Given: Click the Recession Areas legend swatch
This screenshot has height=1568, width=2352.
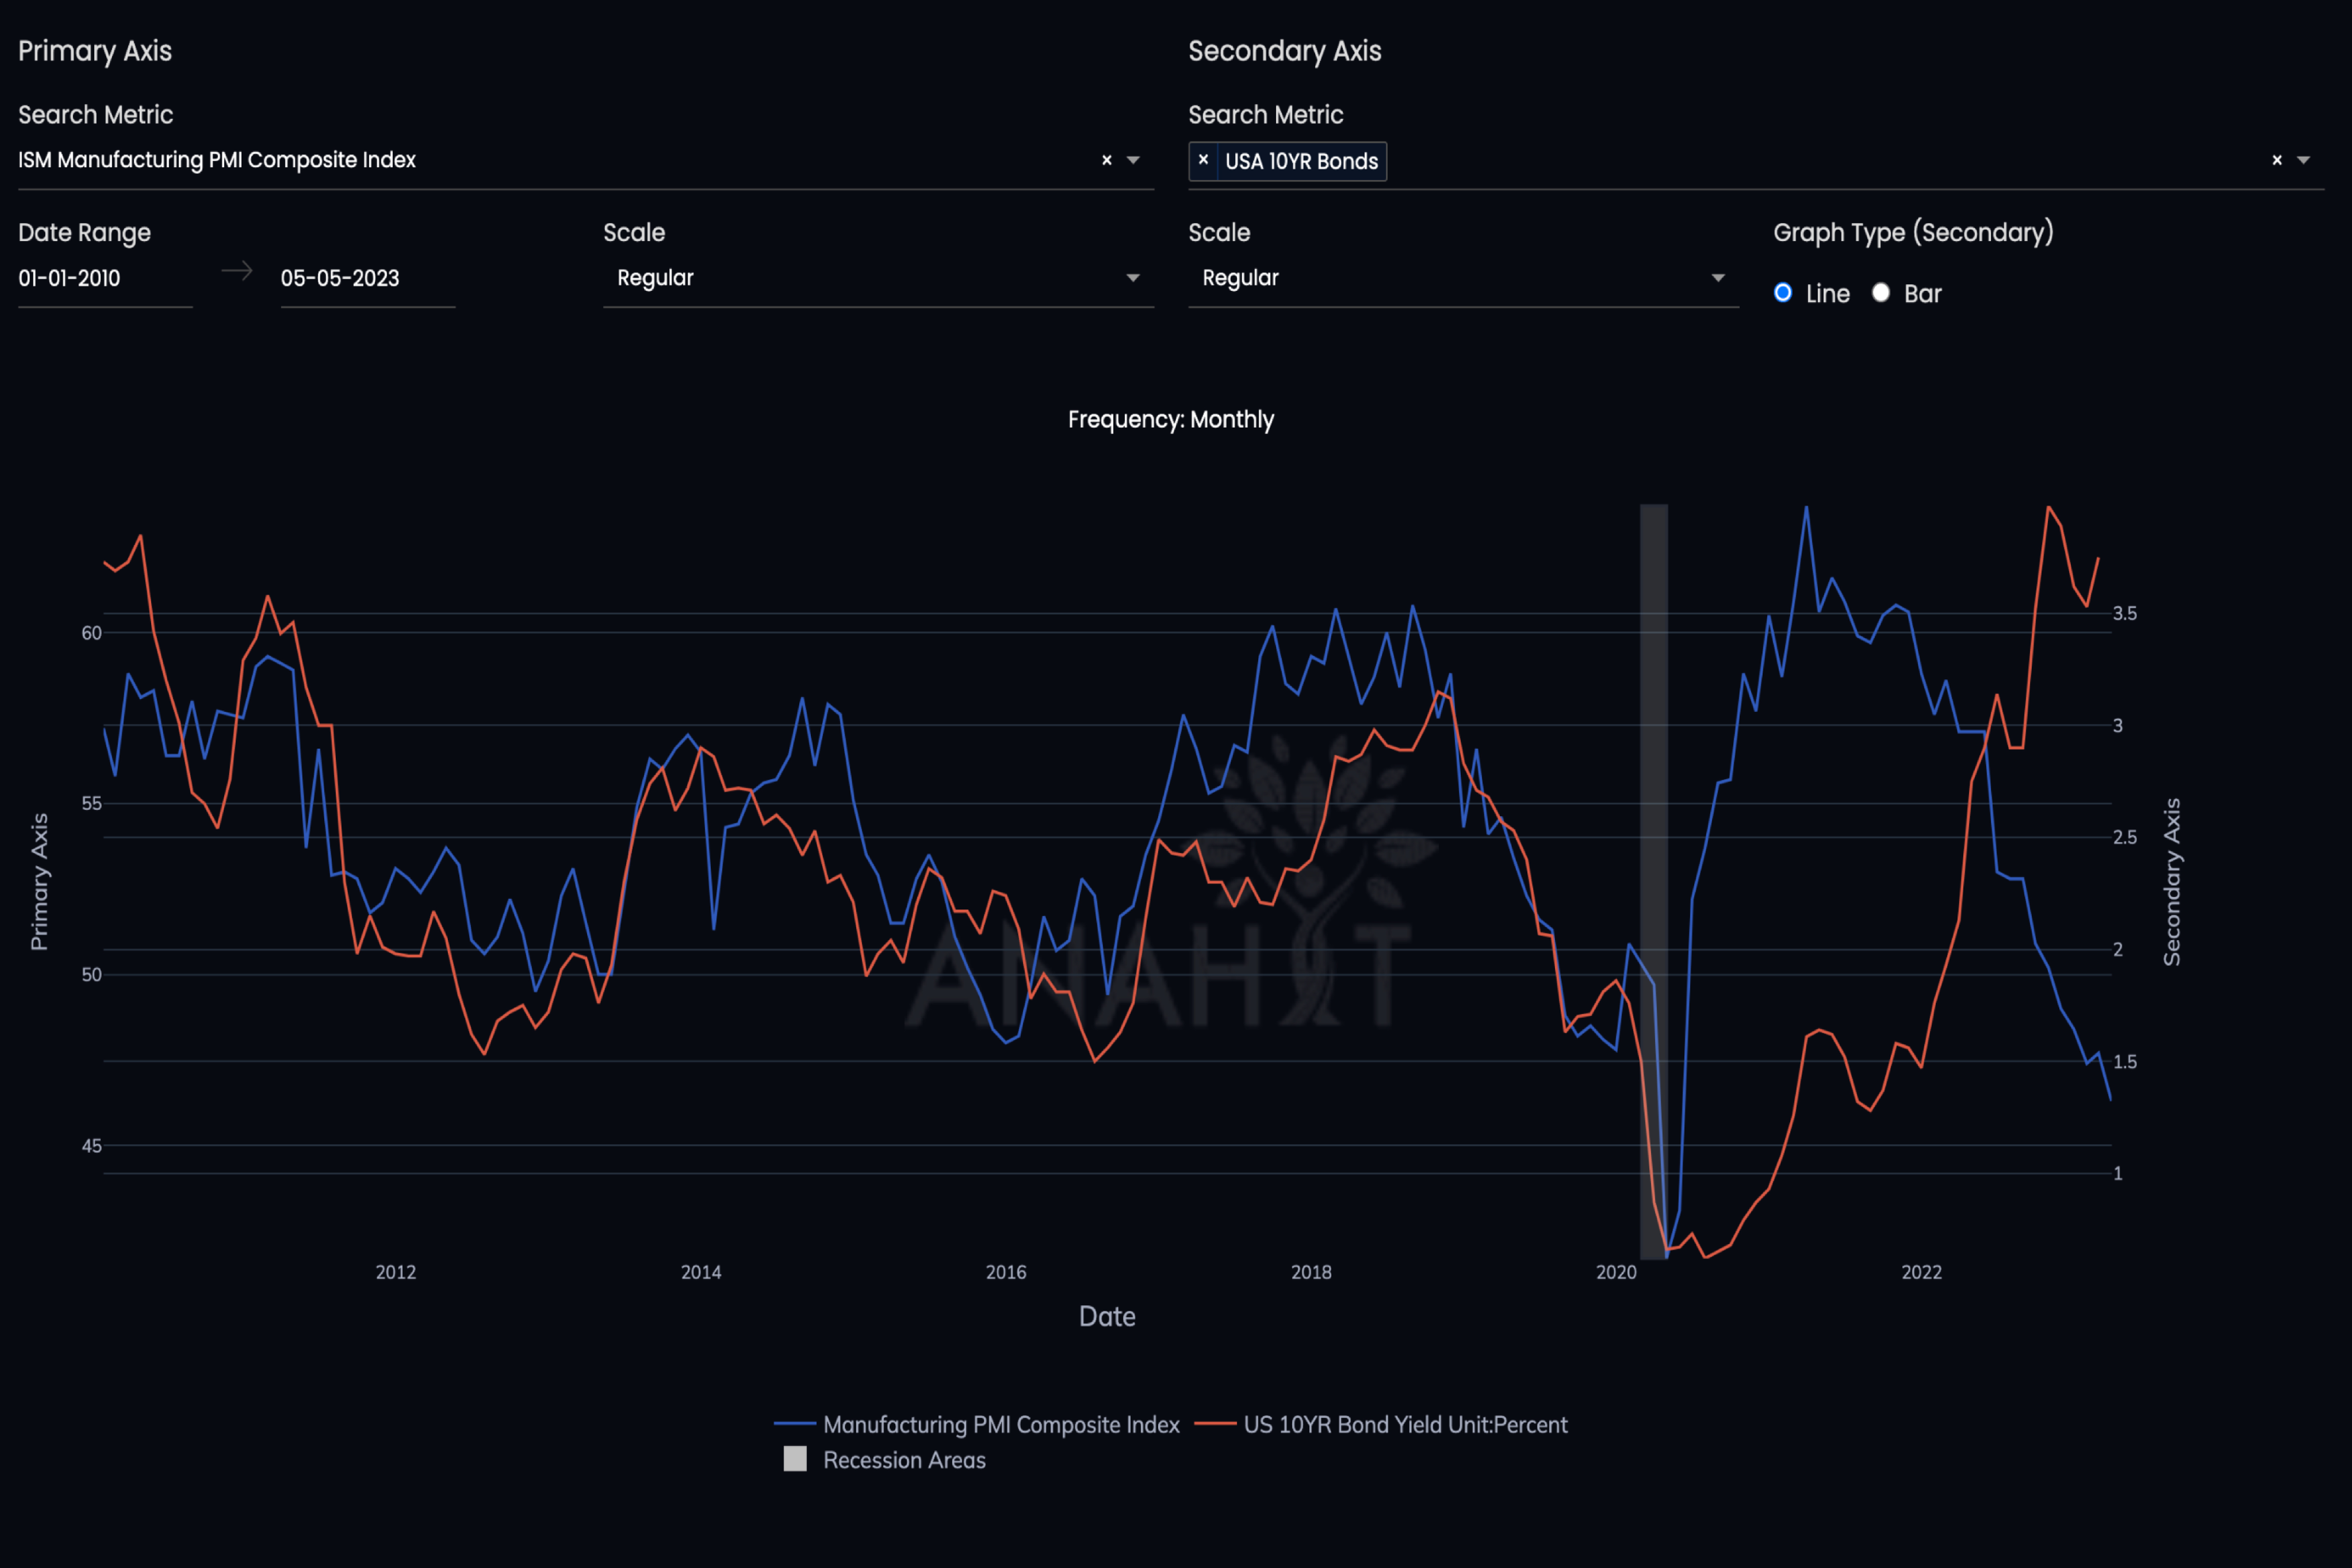Looking at the screenshot, I should (x=795, y=1460).
